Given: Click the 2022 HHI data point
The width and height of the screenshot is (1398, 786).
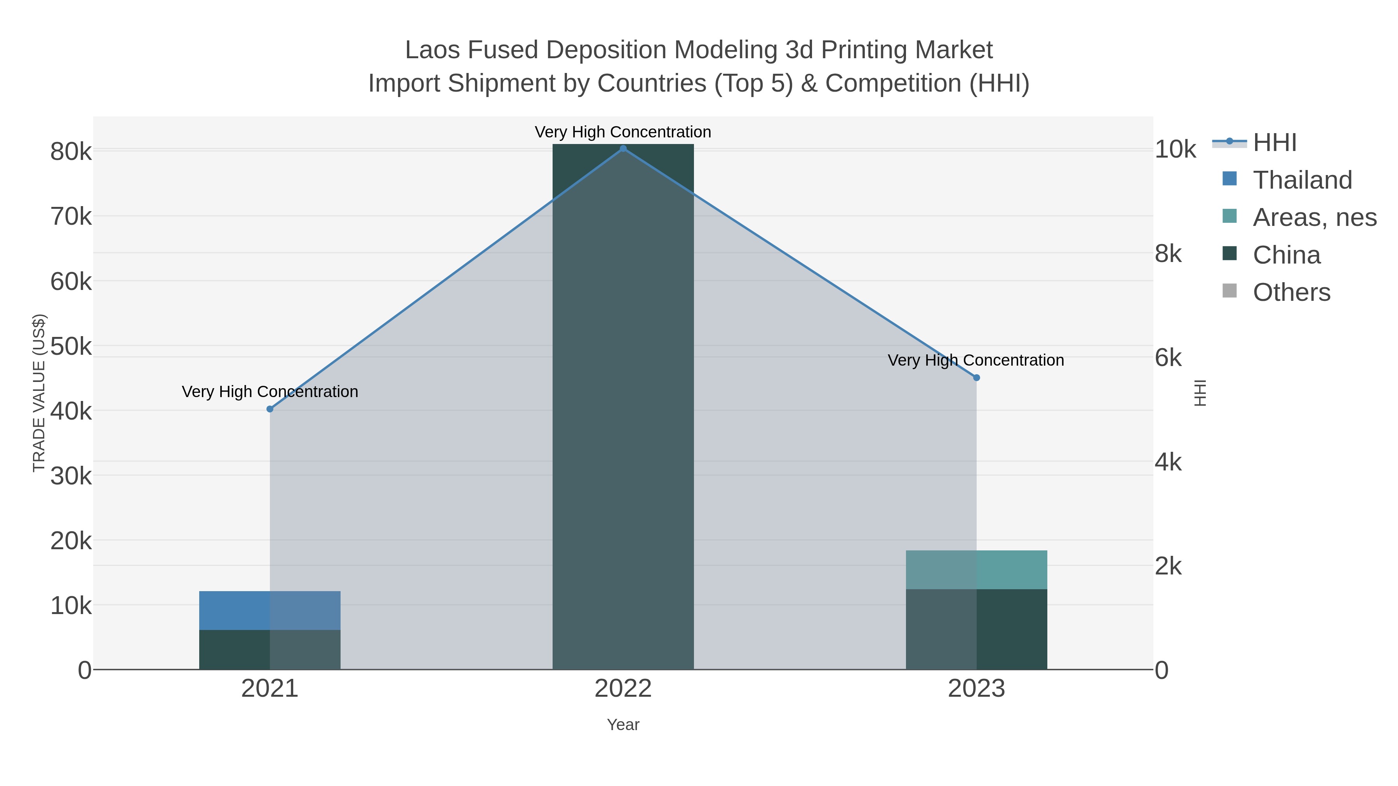Looking at the screenshot, I should coord(623,149).
